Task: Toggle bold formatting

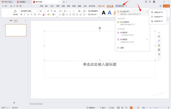Action: click(21, 14)
